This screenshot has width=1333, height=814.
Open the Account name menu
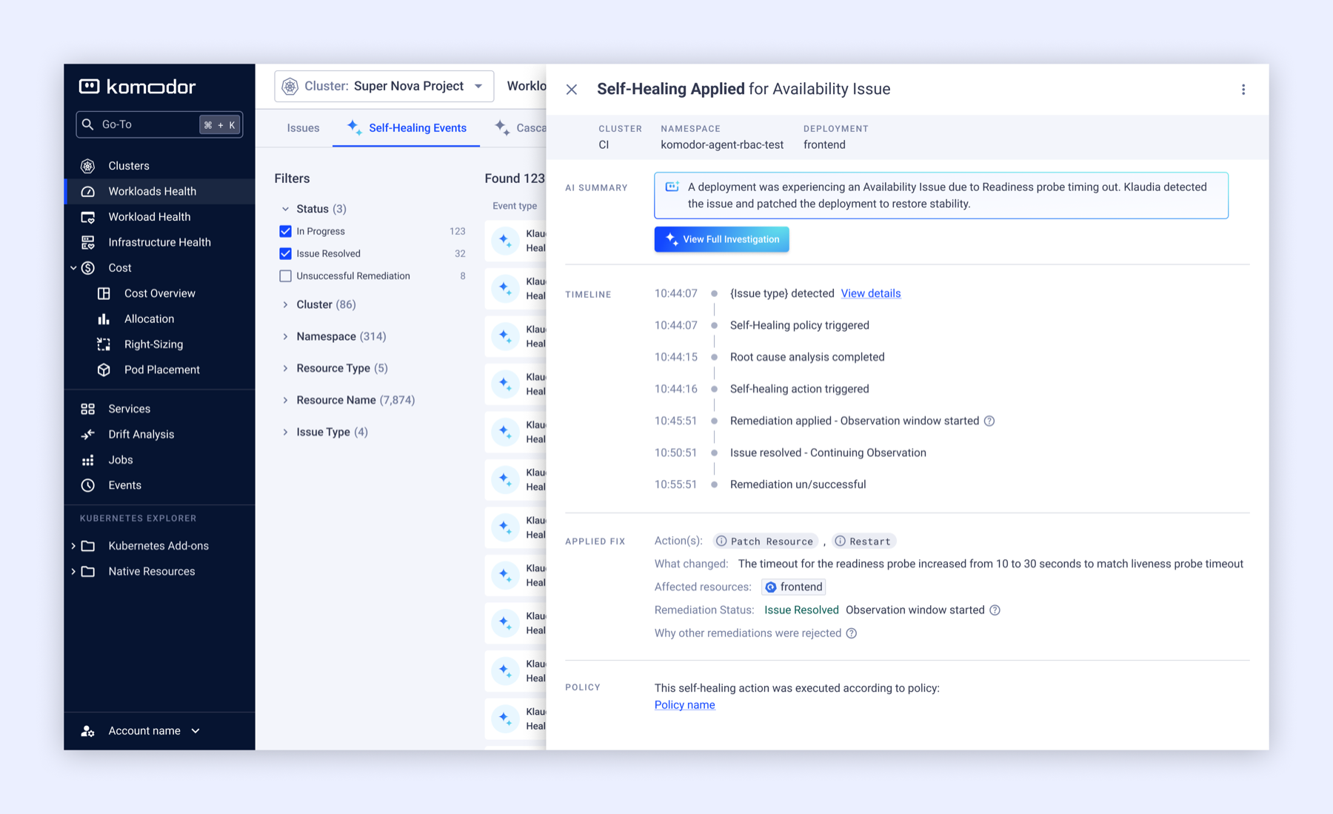tap(141, 731)
